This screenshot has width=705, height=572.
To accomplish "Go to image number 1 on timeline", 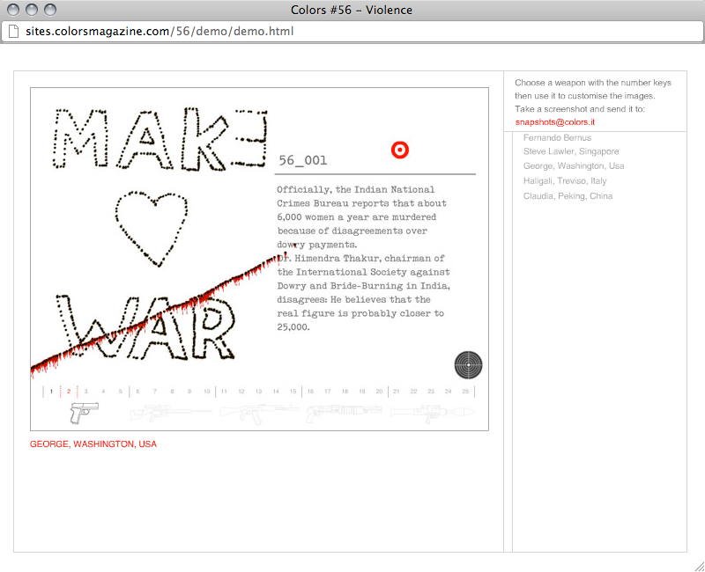I will pos(51,392).
